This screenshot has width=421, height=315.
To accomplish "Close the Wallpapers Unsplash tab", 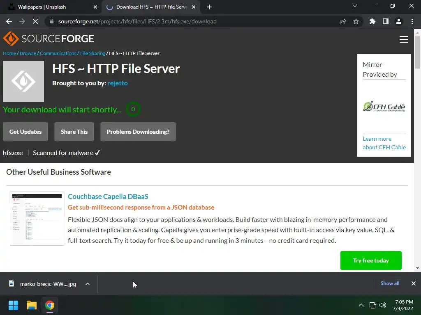I will (x=95, y=7).
